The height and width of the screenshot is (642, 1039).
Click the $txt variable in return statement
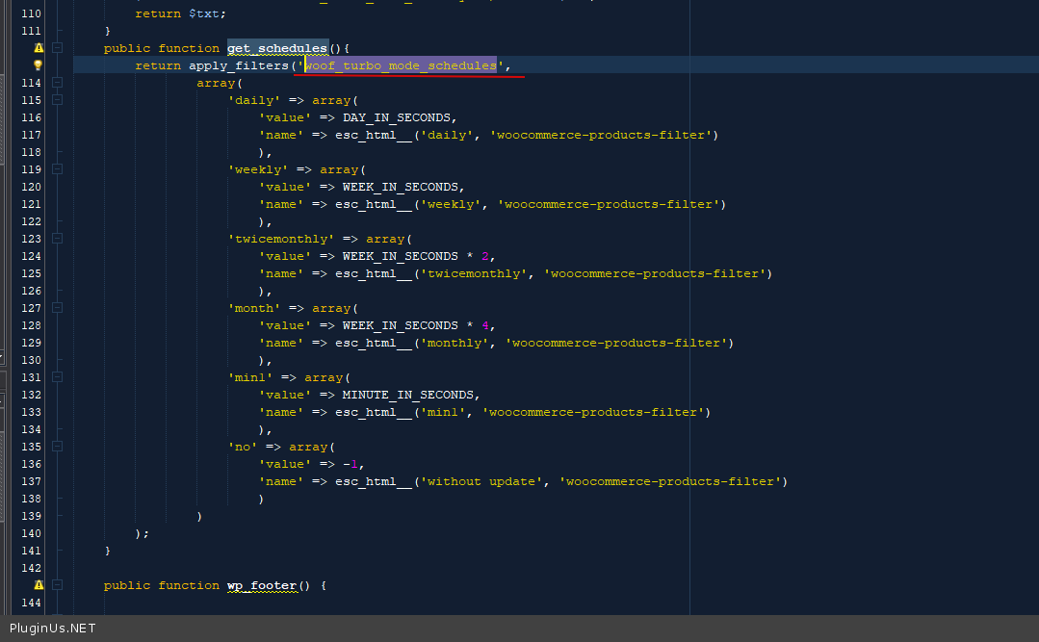tap(205, 13)
